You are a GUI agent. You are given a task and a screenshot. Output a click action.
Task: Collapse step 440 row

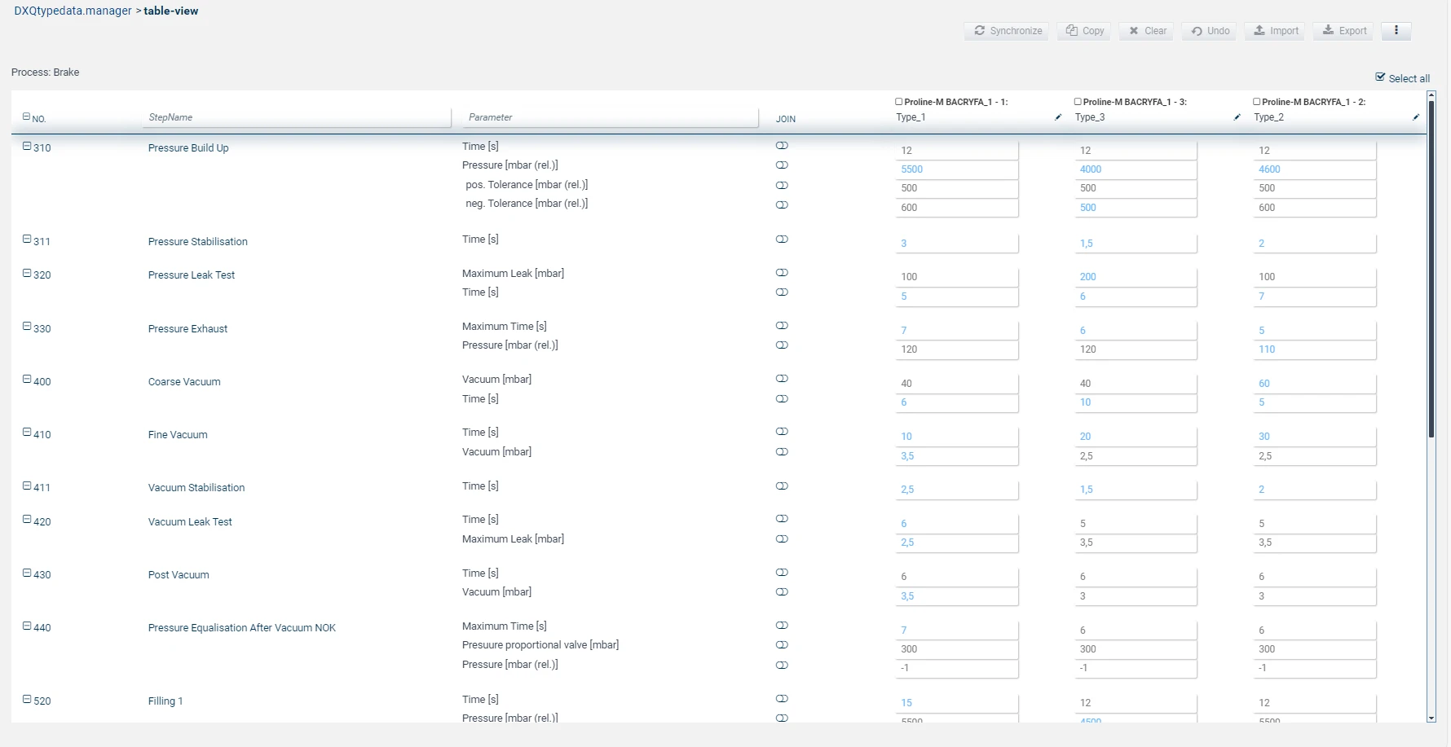tap(27, 626)
